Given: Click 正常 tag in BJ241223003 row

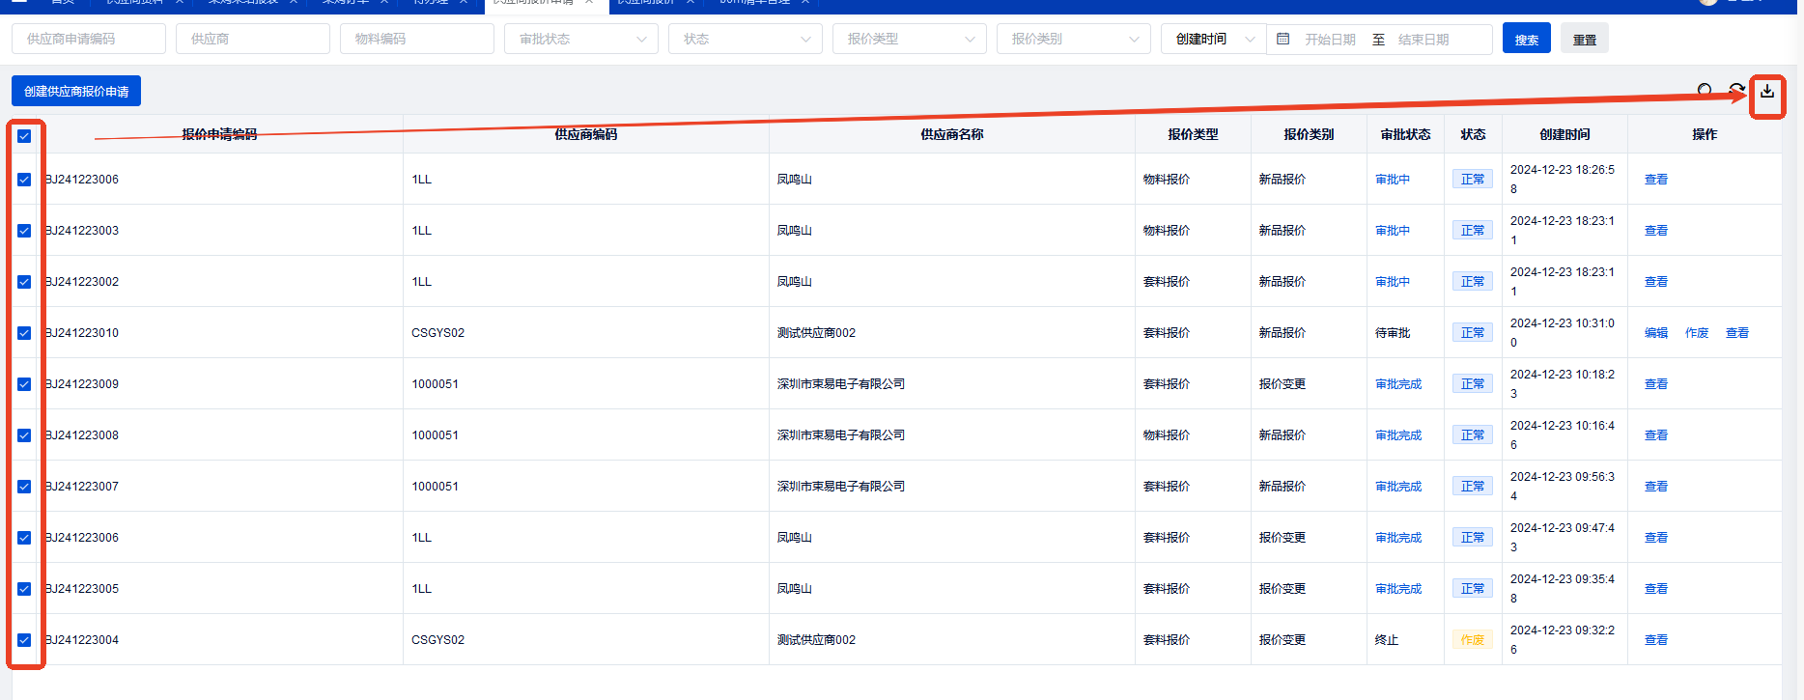Looking at the screenshot, I should click(x=1473, y=231).
